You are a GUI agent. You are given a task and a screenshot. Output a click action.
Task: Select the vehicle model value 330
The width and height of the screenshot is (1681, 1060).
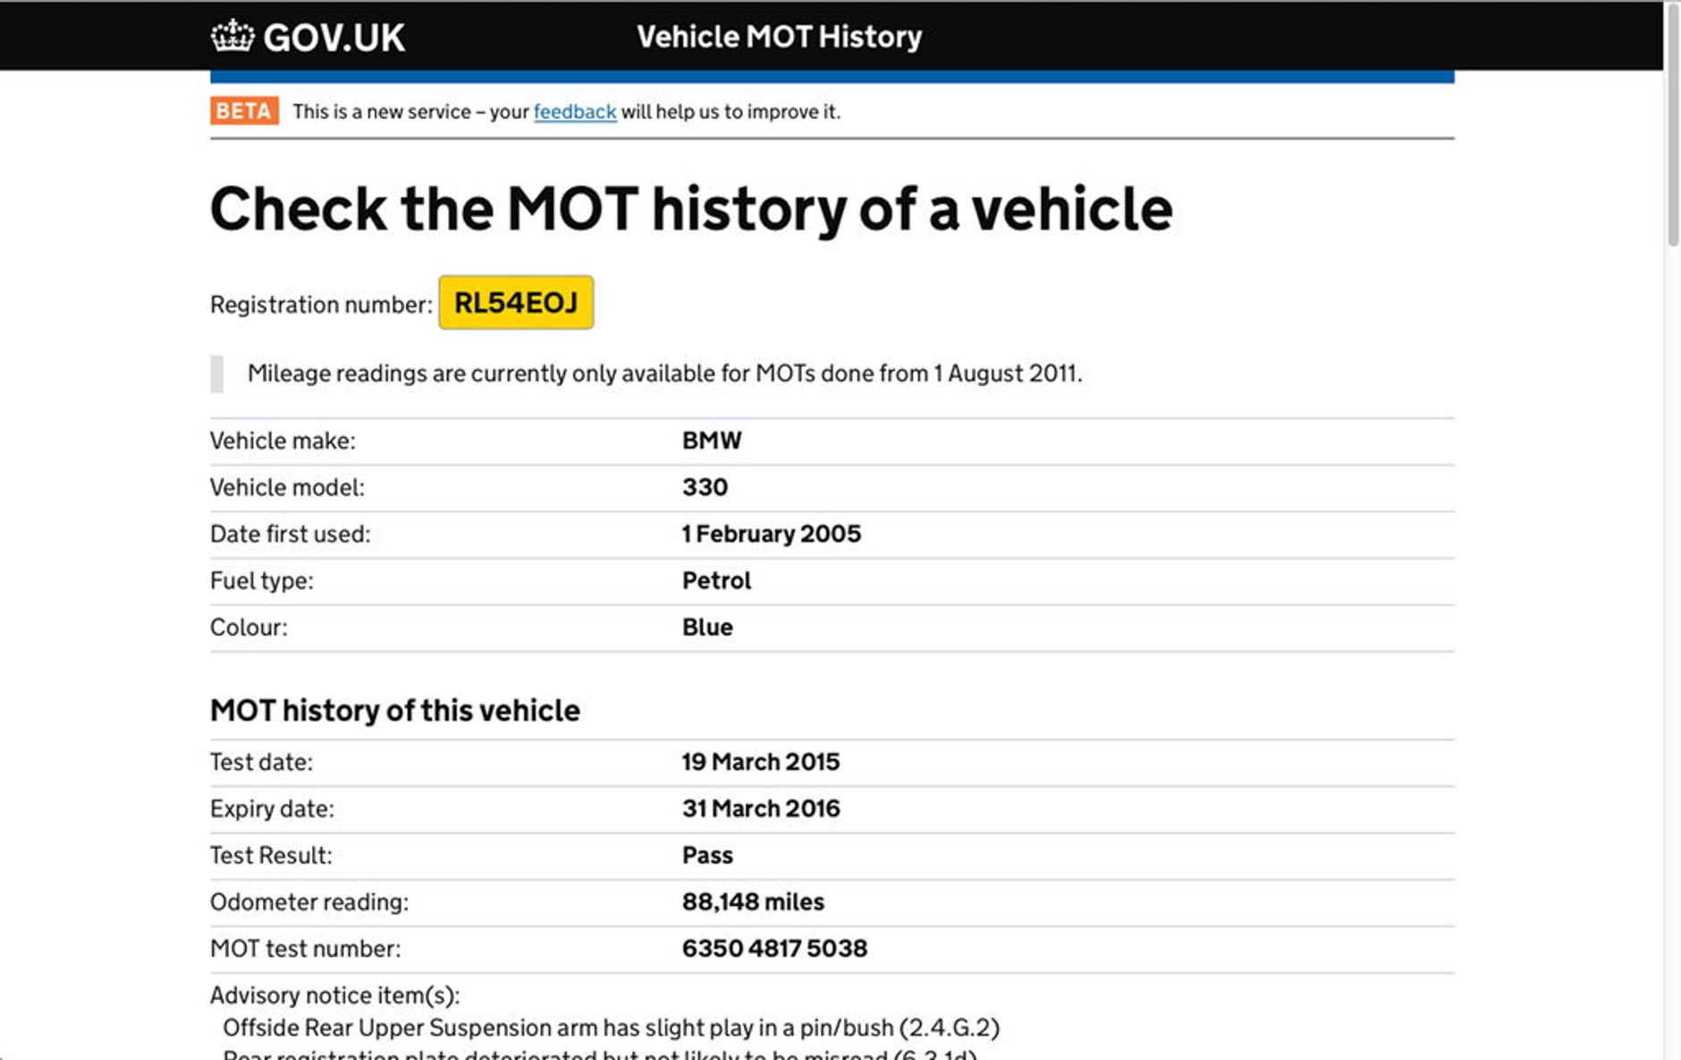[705, 487]
